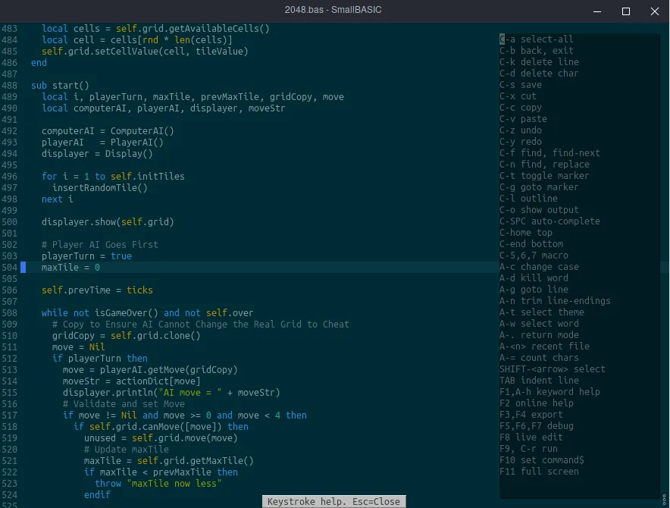Click 'displayer.show(self.grid)' on line 500

[x=108, y=222]
